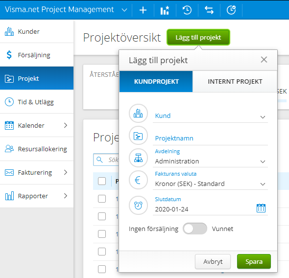The height and width of the screenshot is (278, 289).
Task: Click the Kalender calendar icon in sidebar
Action: pyautogui.click(x=9, y=125)
